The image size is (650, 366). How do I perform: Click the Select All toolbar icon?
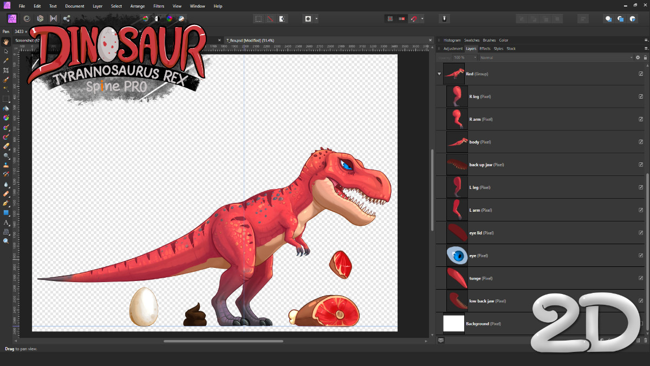(x=258, y=18)
